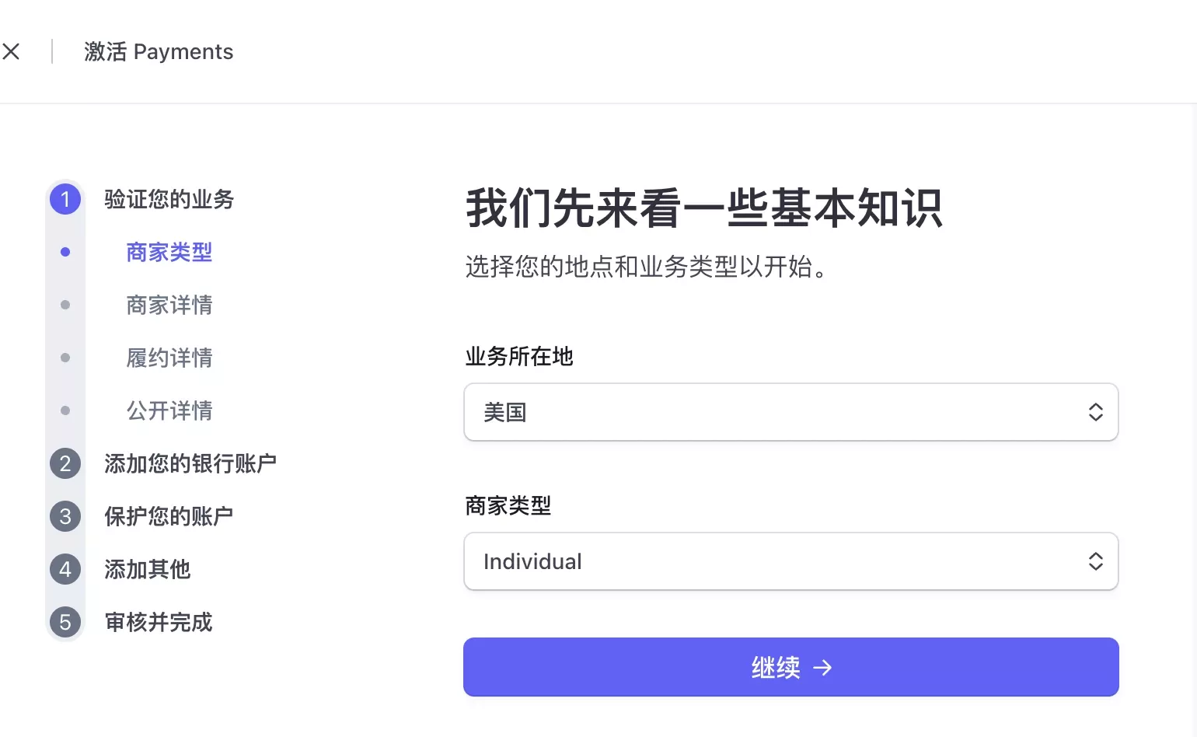This screenshot has height=737, width=1197.
Task: Click the 继续 continue button
Action: click(791, 667)
